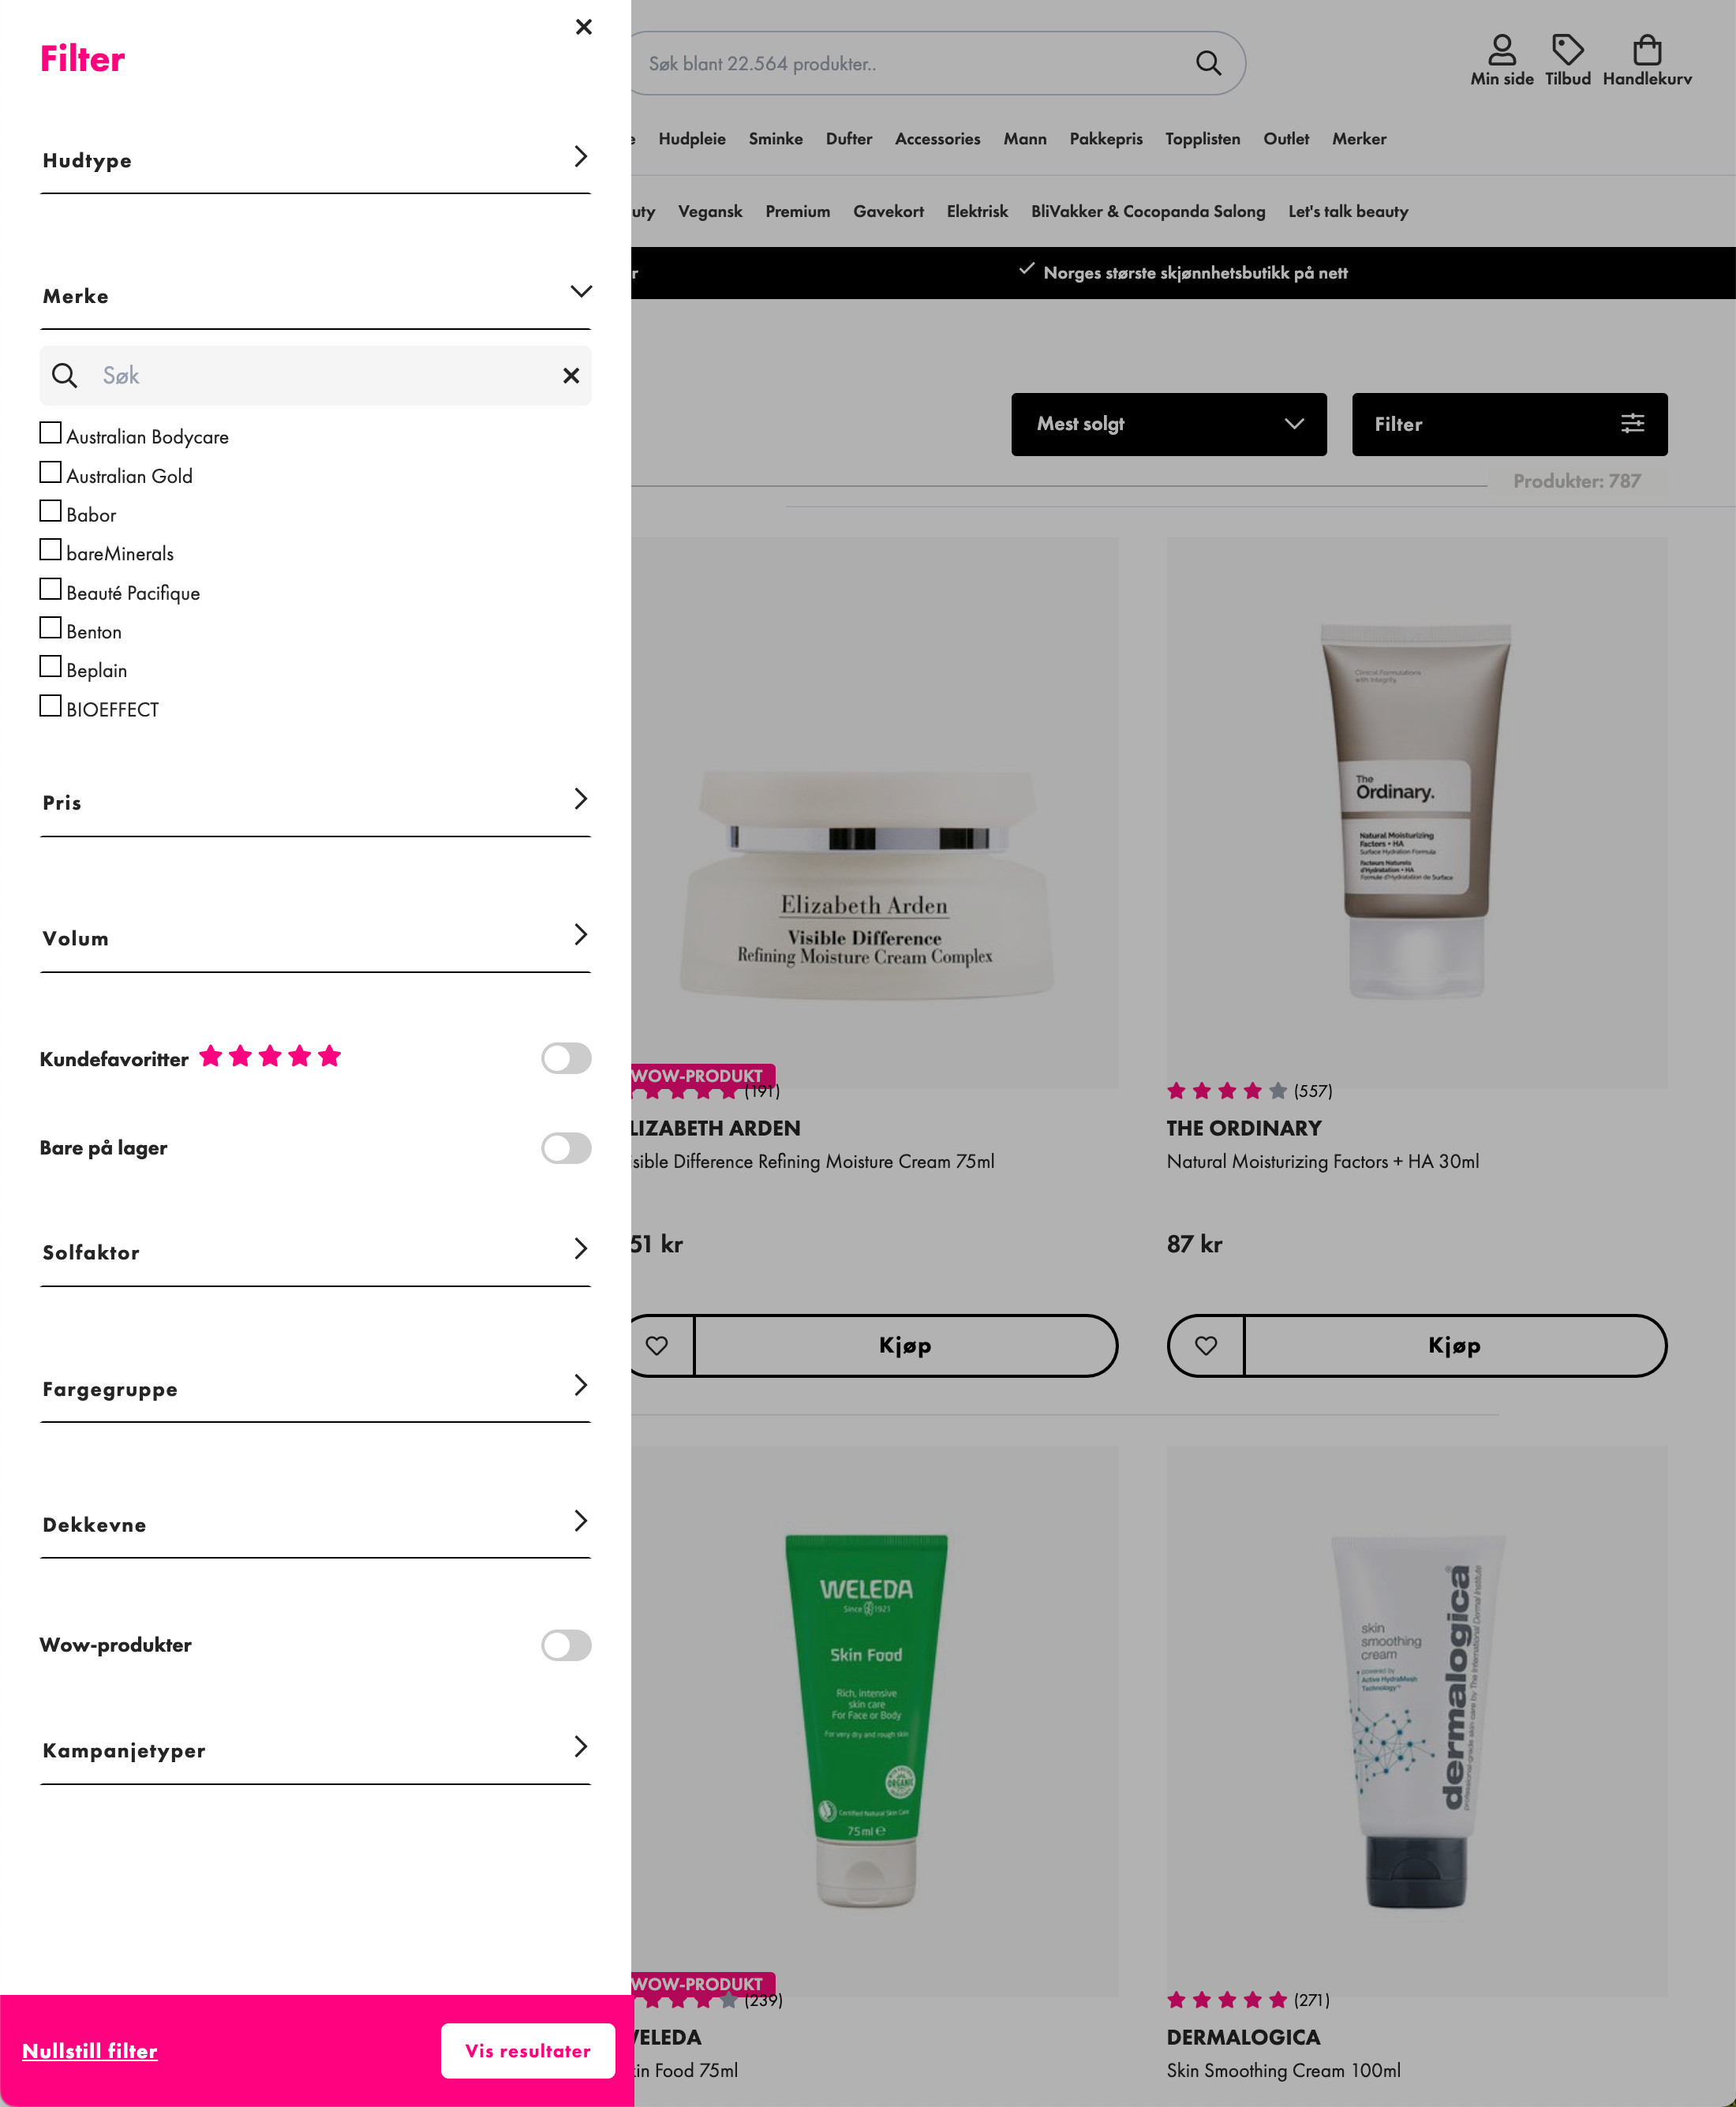Click the Nullstill filter link

[x=90, y=2051]
